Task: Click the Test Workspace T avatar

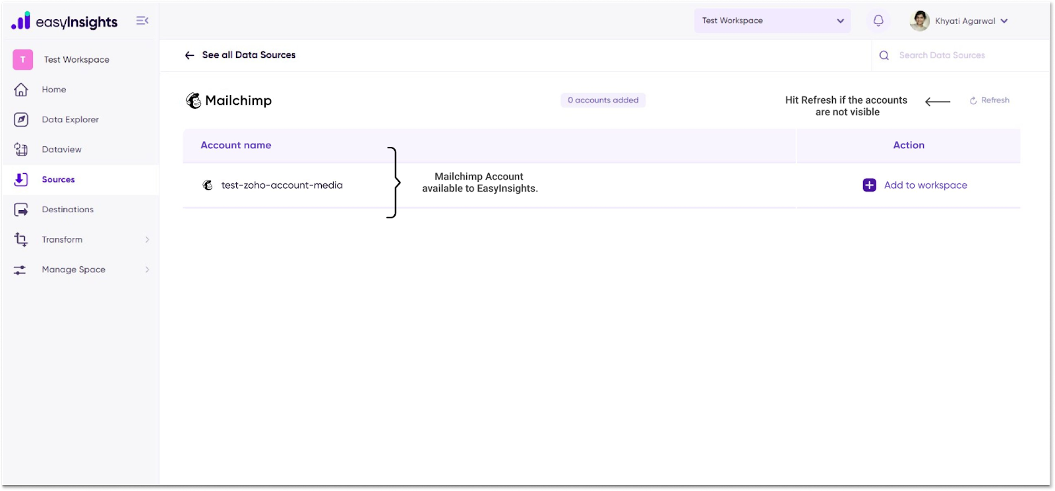Action: click(x=23, y=59)
